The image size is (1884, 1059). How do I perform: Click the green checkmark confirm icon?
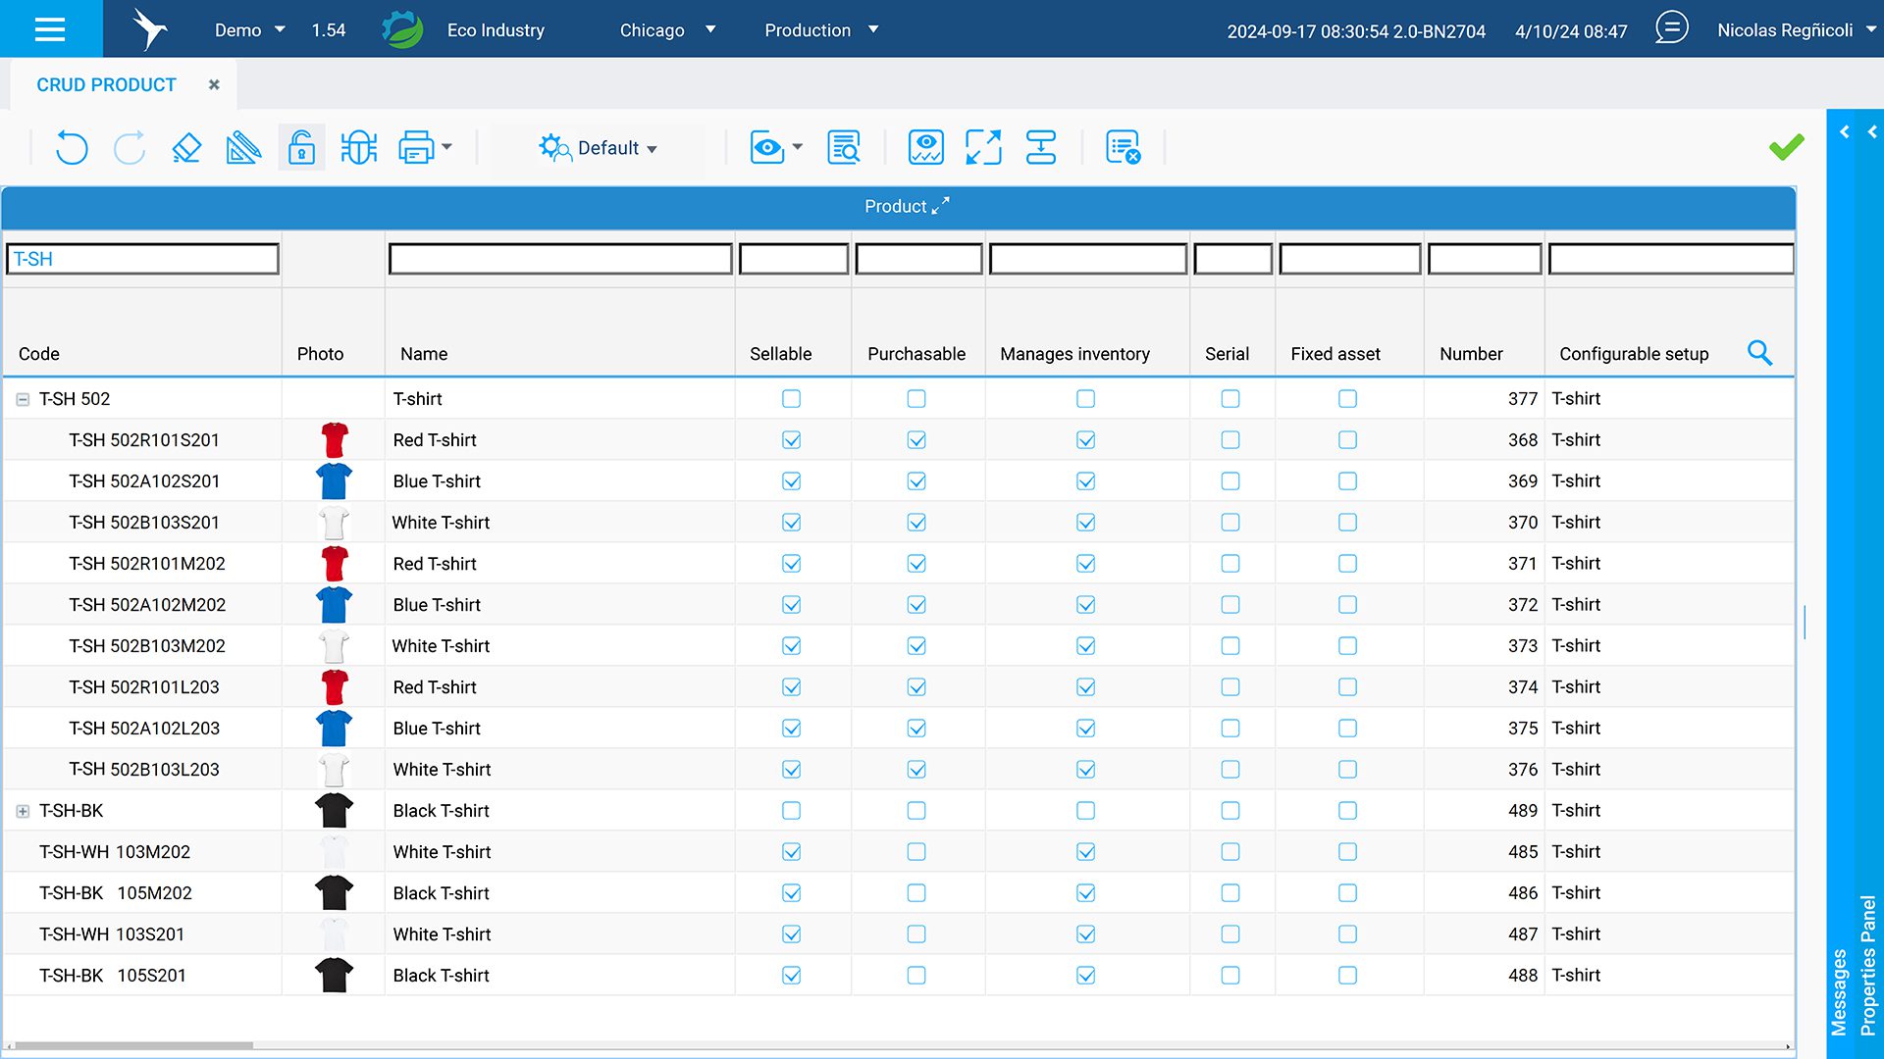pos(1786,147)
